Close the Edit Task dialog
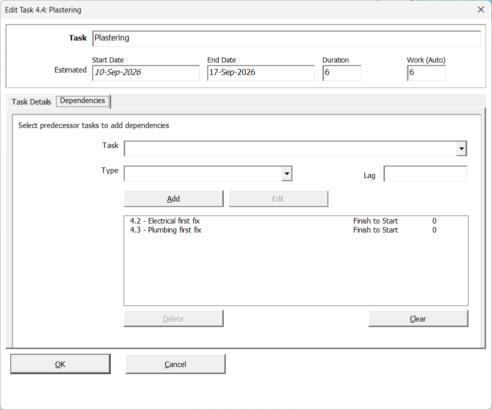The height and width of the screenshot is (410, 492). click(480, 9)
